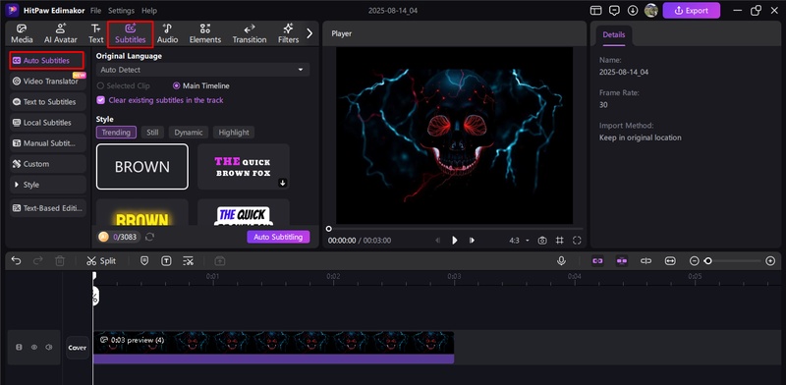
Task: Download the pink QUICK BROWN FOX style
Action: pyautogui.click(x=283, y=183)
